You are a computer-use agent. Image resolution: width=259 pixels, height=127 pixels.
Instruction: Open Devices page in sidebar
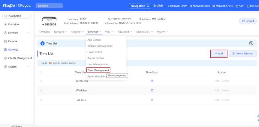[x=13, y=41]
